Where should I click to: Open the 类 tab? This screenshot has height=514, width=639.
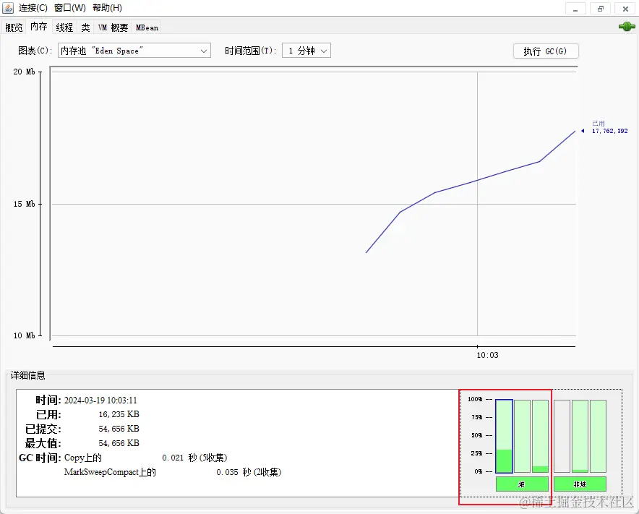[x=85, y=27]
